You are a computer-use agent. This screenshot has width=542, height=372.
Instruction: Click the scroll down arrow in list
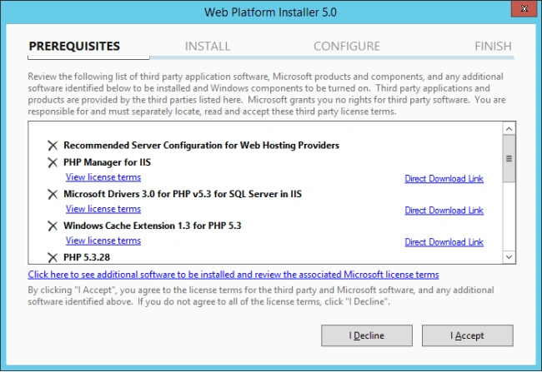click(x=509, y=257)
